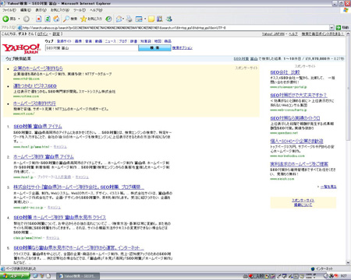Image resolution: width=351 pixels, height=280 pixels.
Task: Switch to the 地図 (Map) search tab
Action: [158, 41]
